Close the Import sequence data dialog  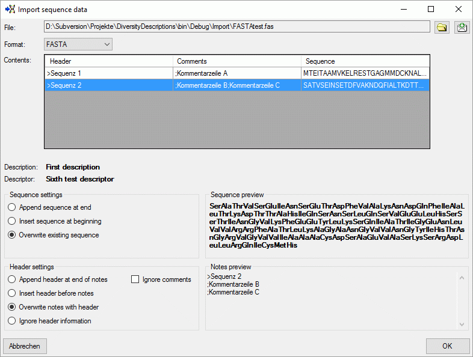coord(458,10)
